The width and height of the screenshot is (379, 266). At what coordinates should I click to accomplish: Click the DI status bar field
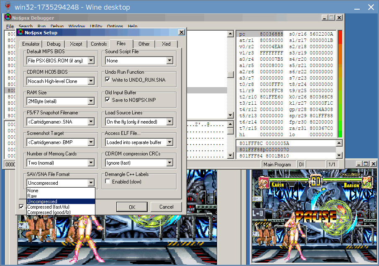click(x=301, y=164)
